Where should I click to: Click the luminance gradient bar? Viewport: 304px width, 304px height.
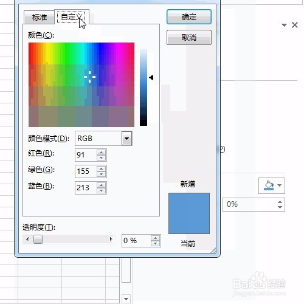[x=143, y=87]
